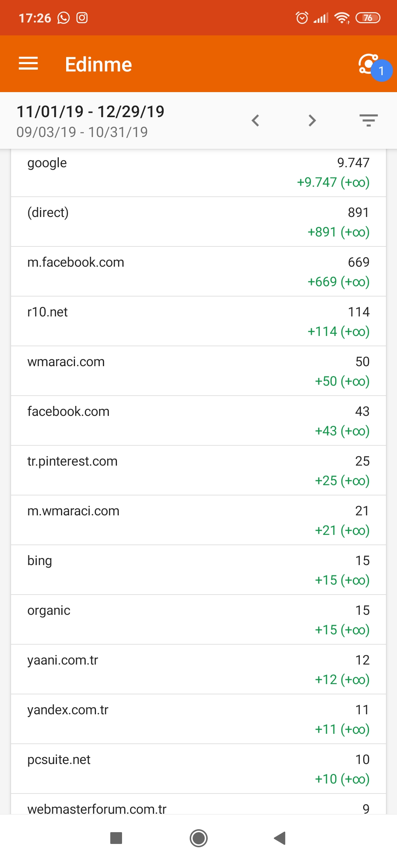
Task: Open the filter options icon
Action: coord(369,120)
